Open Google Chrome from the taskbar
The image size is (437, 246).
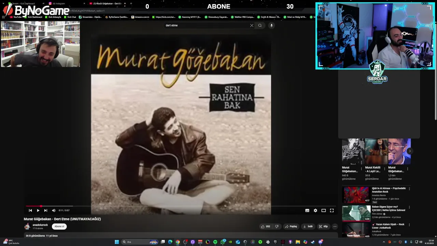[178, 242]
